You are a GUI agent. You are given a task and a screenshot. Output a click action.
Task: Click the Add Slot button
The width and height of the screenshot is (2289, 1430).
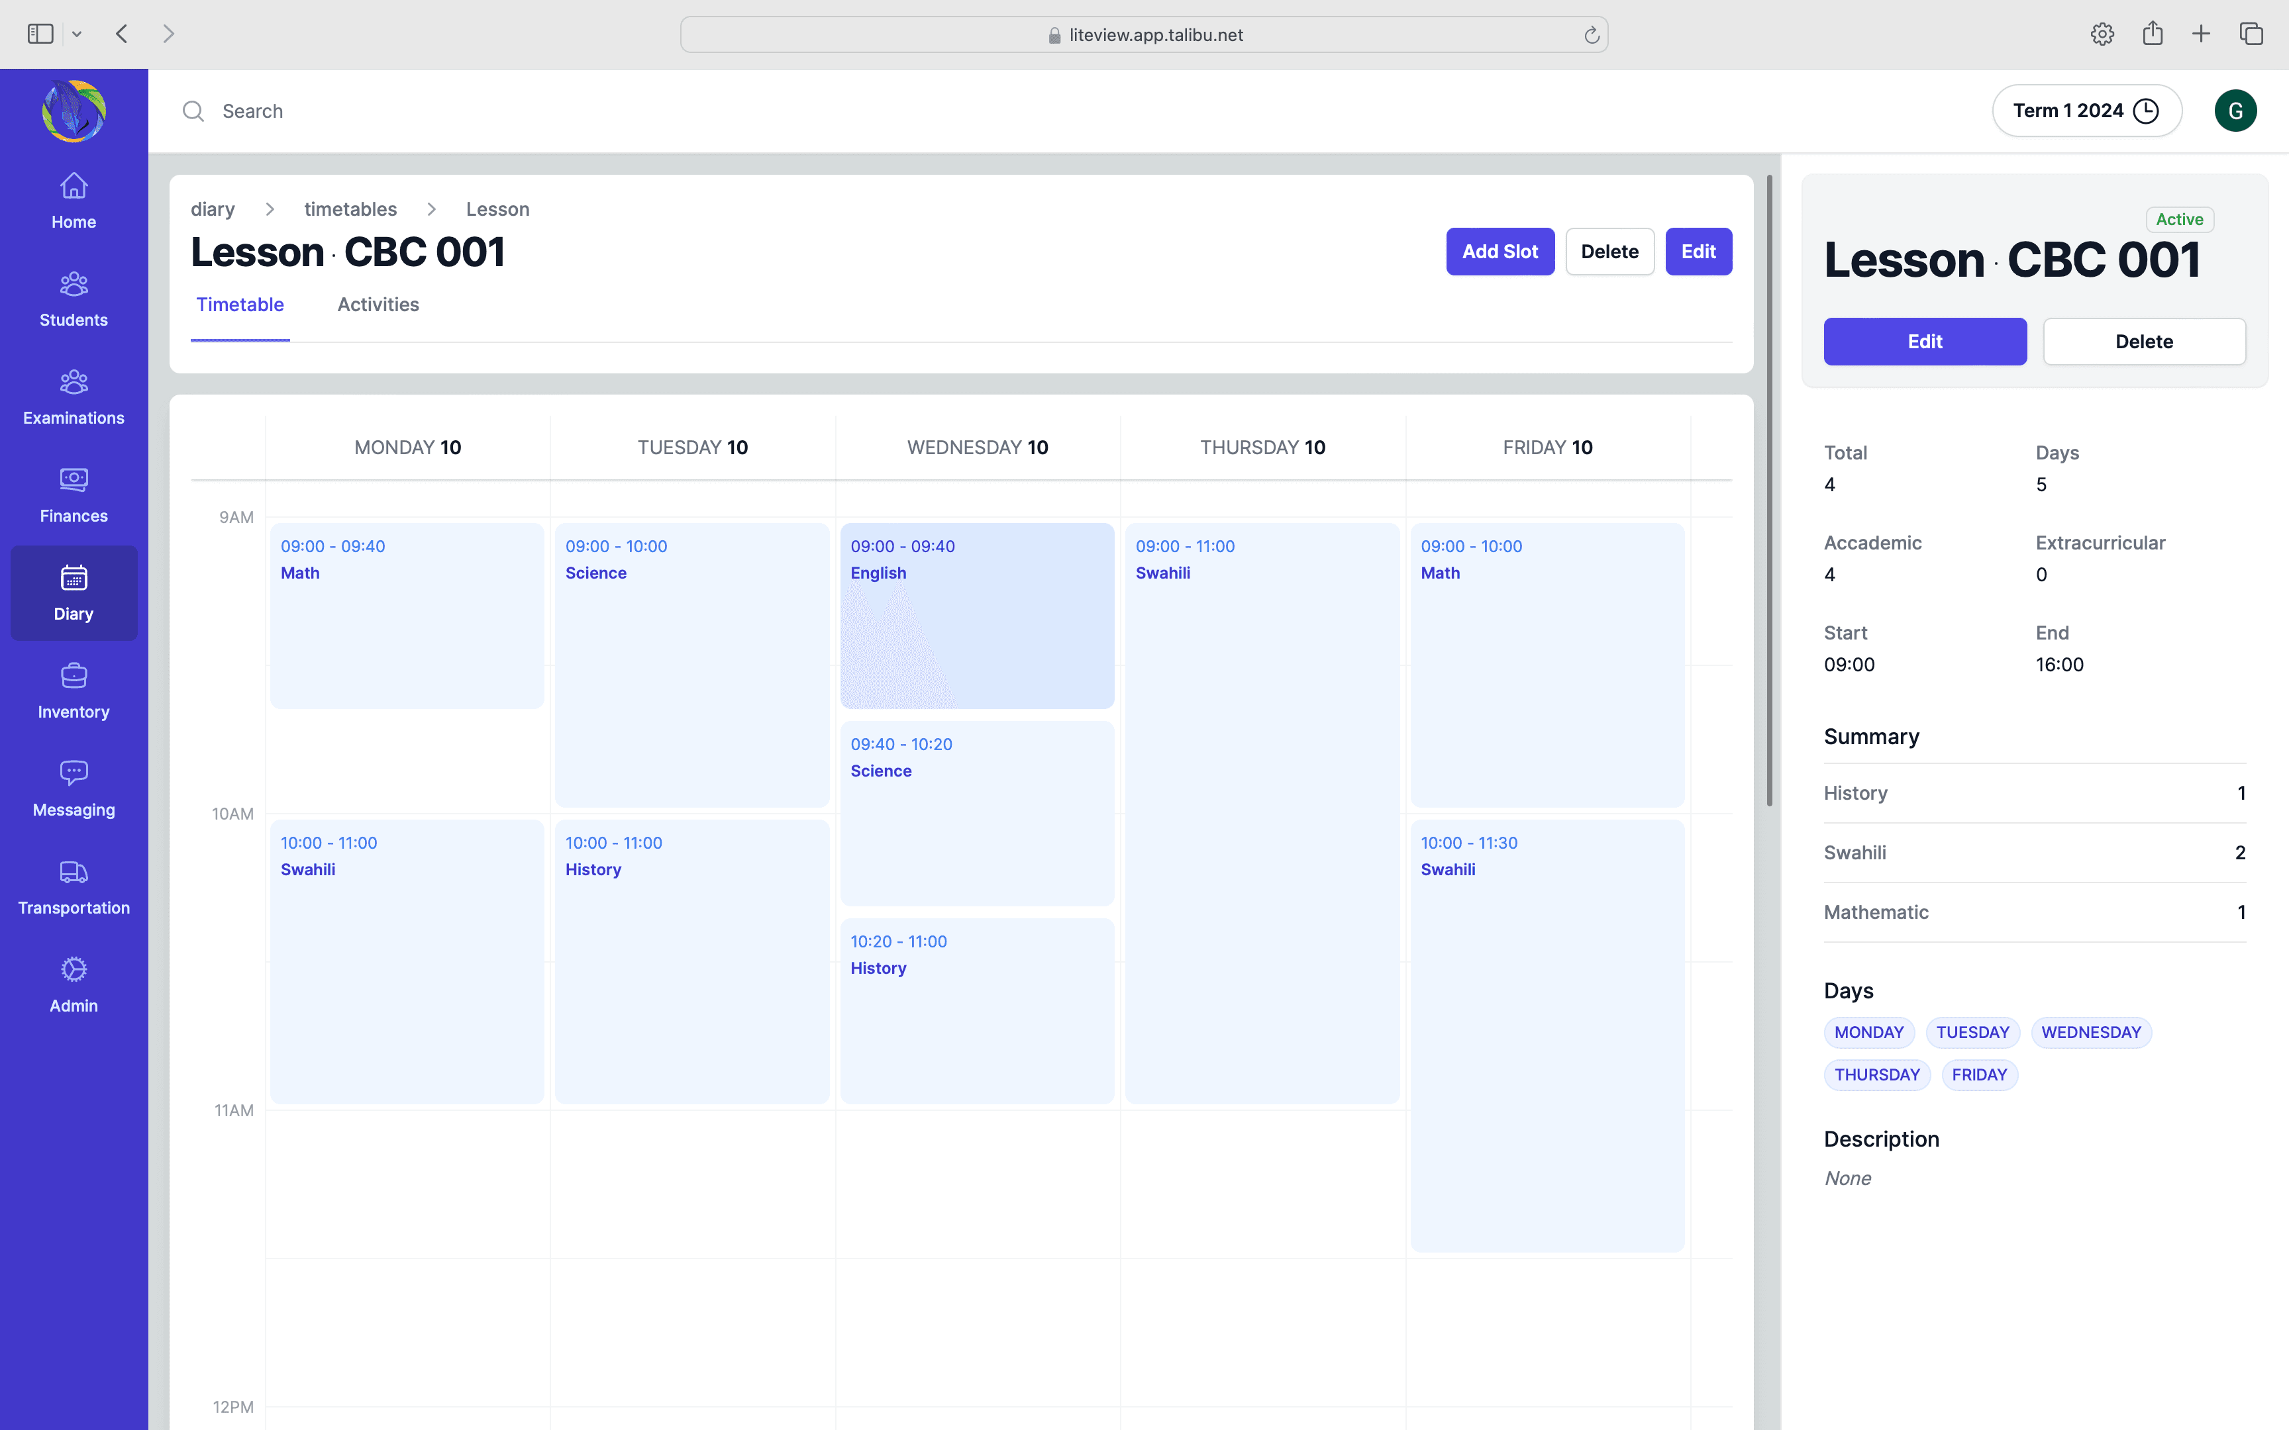[1500, 252]
